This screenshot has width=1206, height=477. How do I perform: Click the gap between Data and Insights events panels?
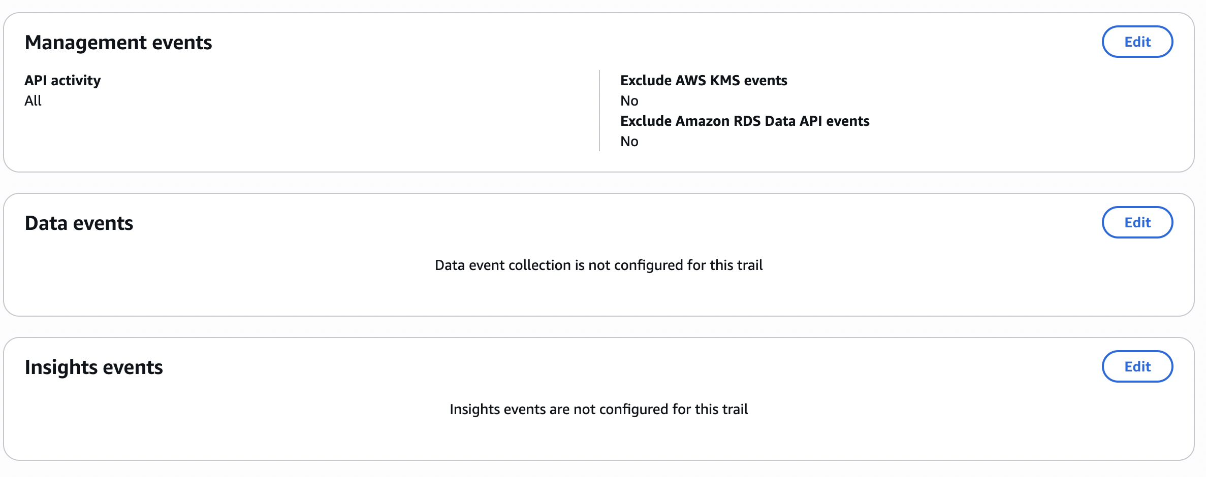598,327
